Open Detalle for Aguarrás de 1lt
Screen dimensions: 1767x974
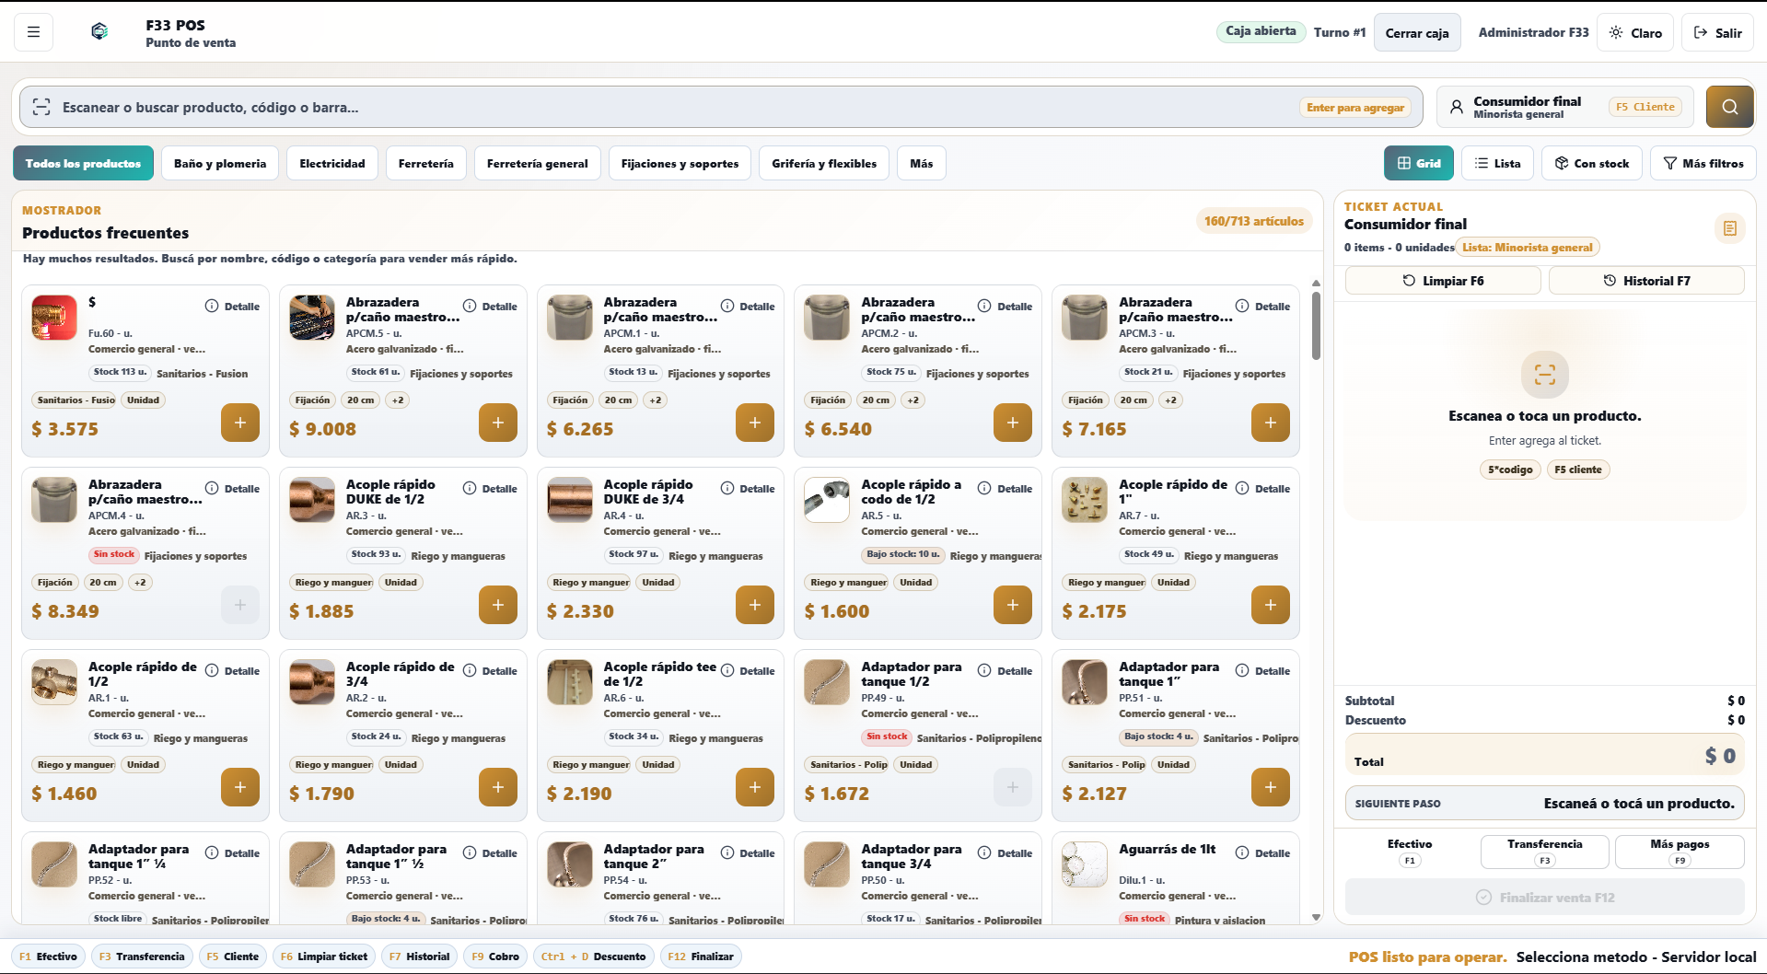[x=1262, y=853]
